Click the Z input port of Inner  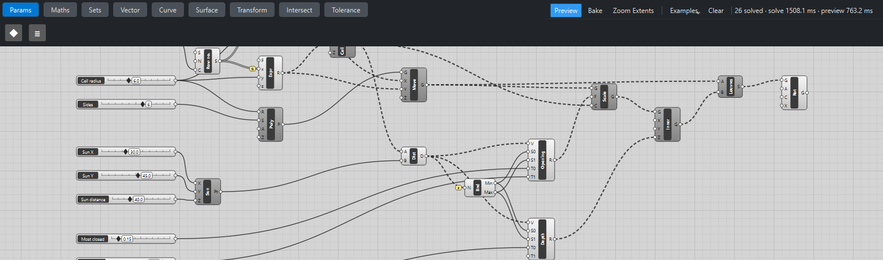pos(654,137)
